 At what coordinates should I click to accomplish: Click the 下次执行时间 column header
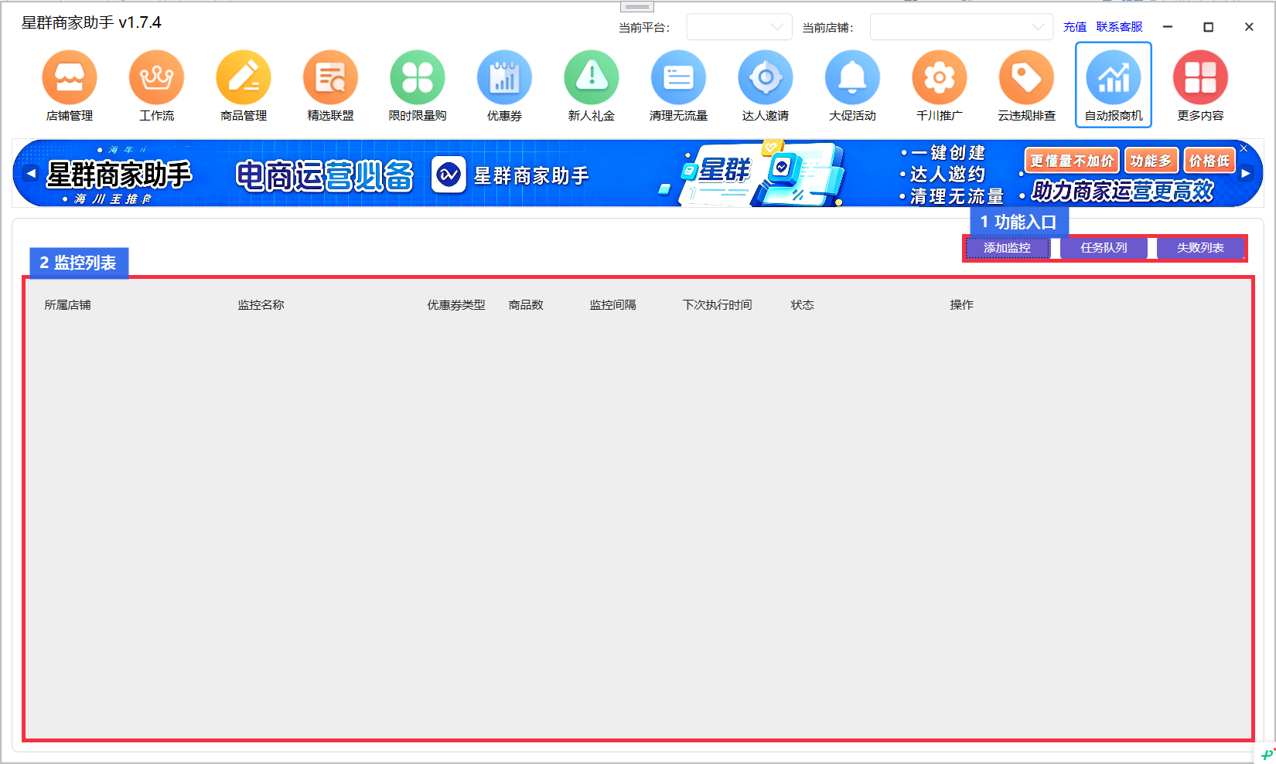point(717,305)
